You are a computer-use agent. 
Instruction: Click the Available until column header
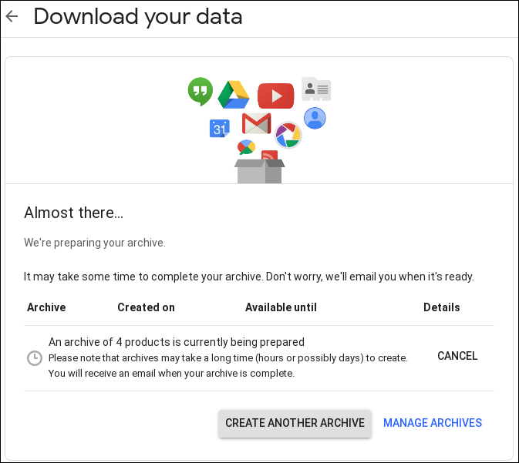click(x=281, y=307)
